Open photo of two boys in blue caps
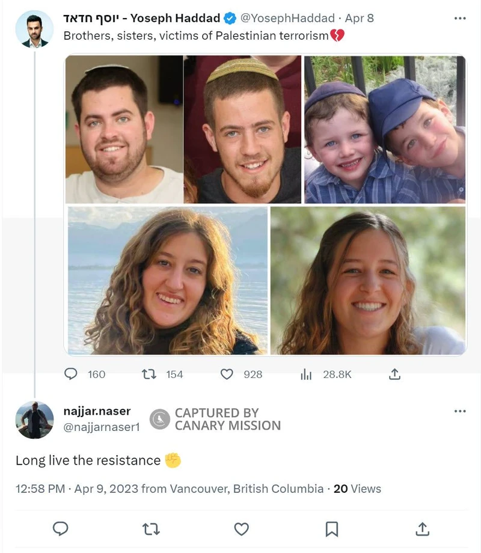 385,129
